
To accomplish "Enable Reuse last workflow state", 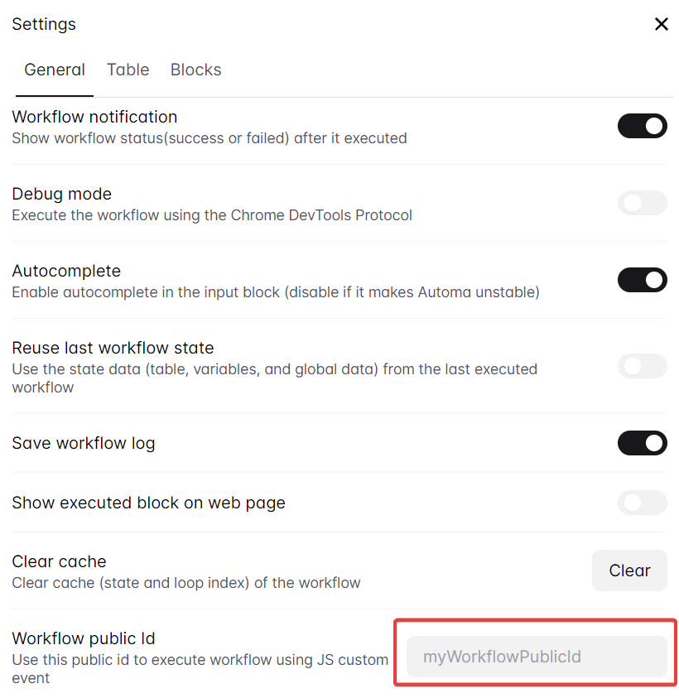I will click(642, 366).
